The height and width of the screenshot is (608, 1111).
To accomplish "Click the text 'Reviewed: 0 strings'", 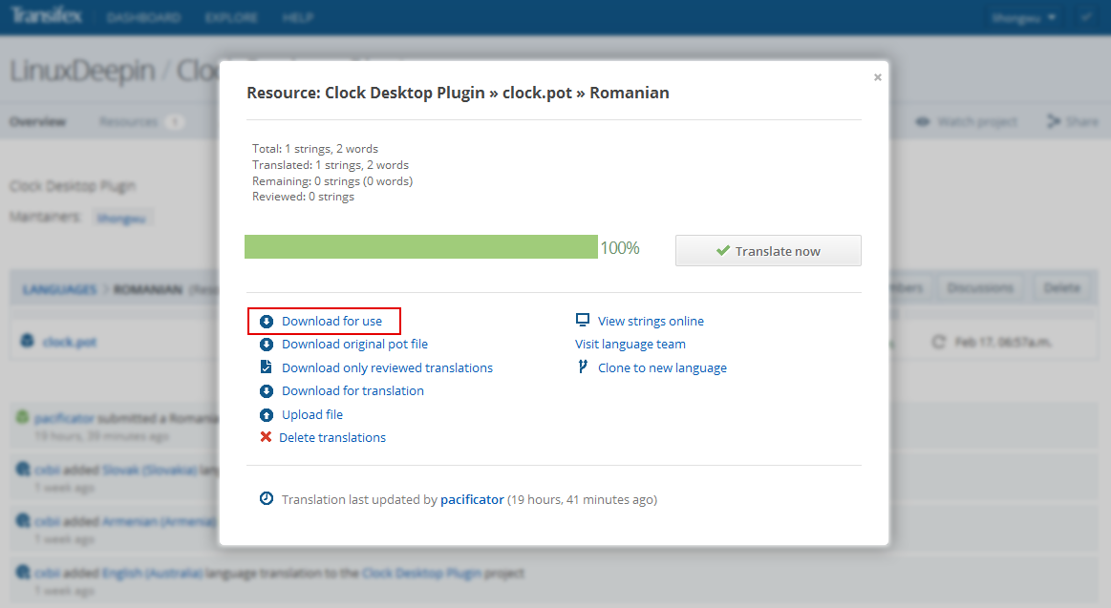I will click(x=303, y=197).
